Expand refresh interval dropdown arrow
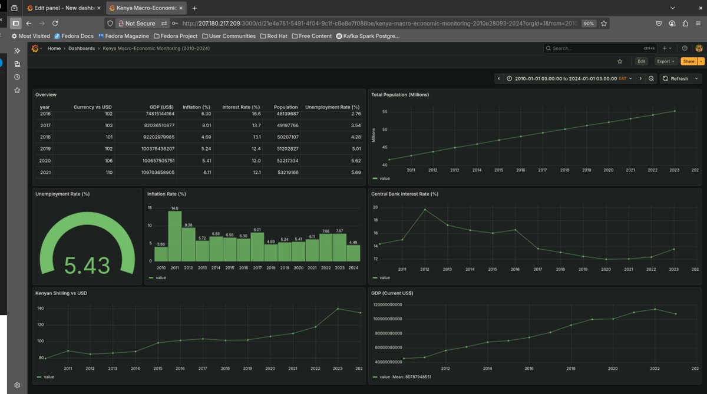 [x=697, y=78]
